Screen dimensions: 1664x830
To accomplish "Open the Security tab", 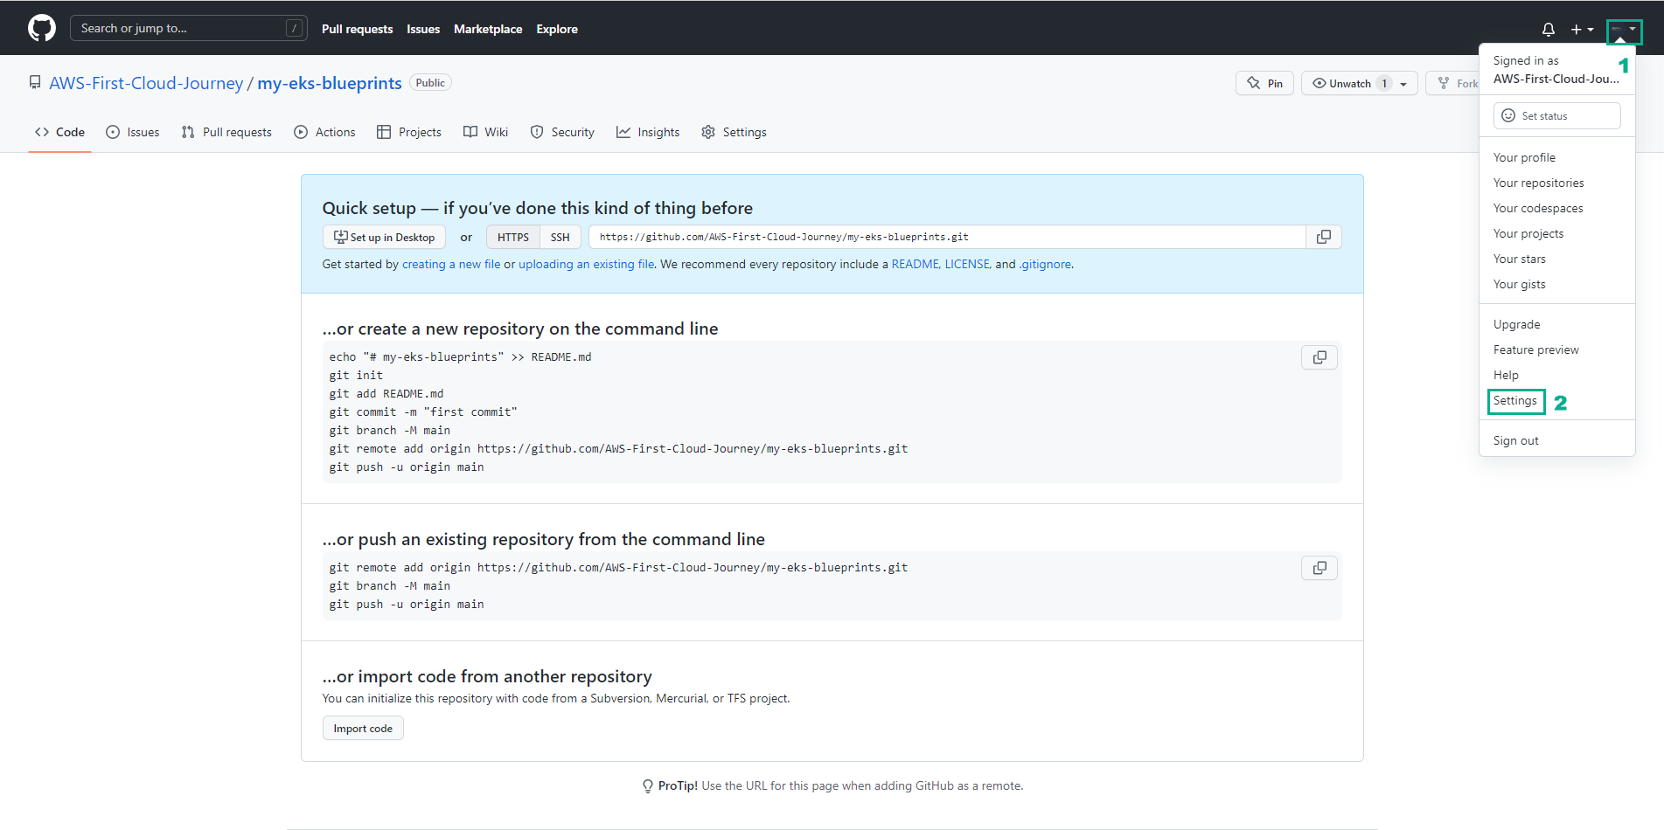I will [x=562, y=132].
